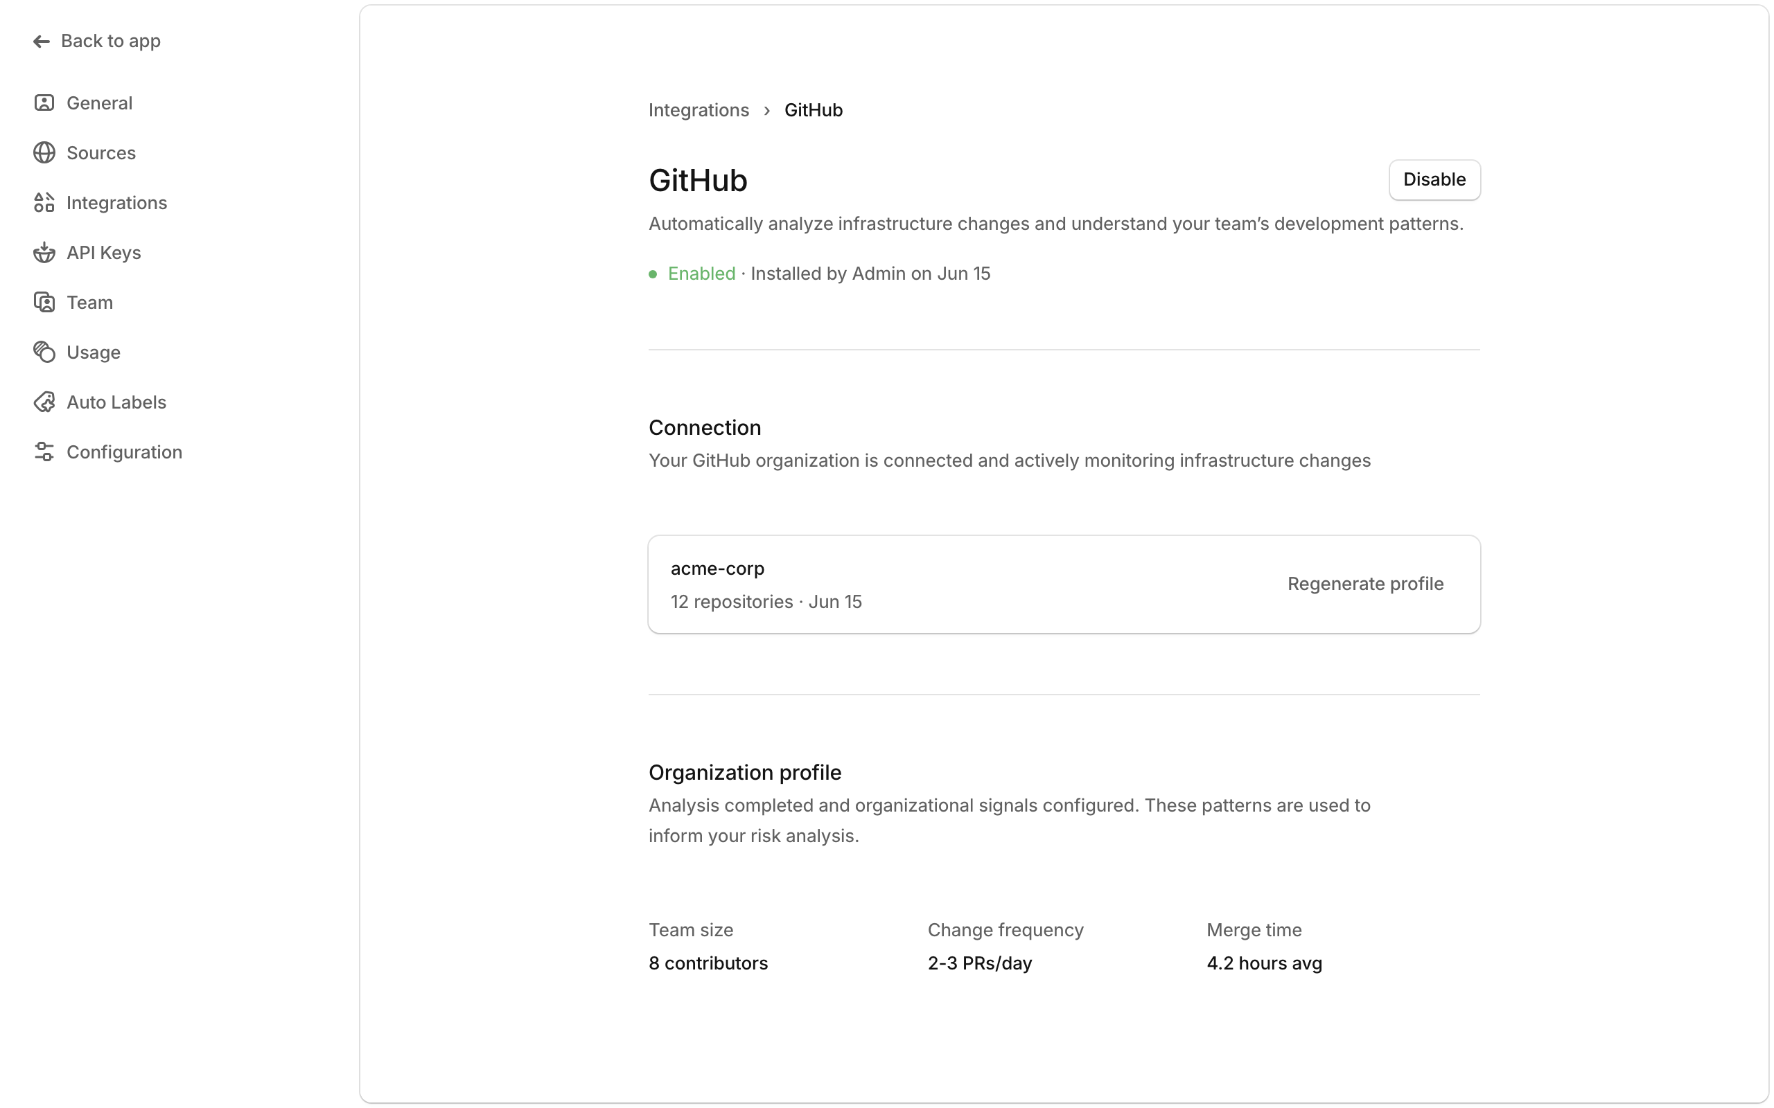
Task: Open the Integrations sidebar icon
Action: [44, 202]
